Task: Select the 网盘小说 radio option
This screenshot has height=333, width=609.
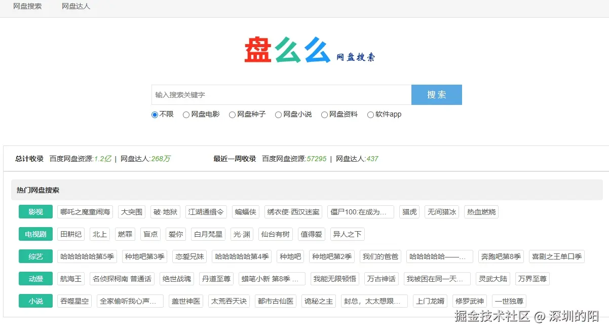Action: coord(278,115)
